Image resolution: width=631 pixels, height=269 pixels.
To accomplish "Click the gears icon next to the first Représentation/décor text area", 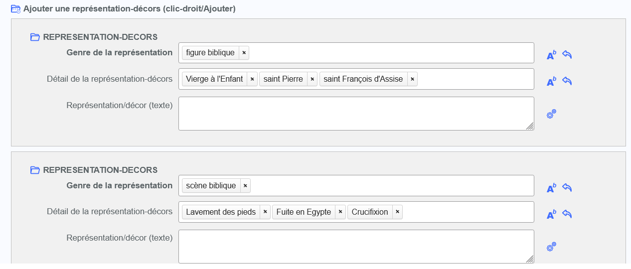I will pos(551,114).
